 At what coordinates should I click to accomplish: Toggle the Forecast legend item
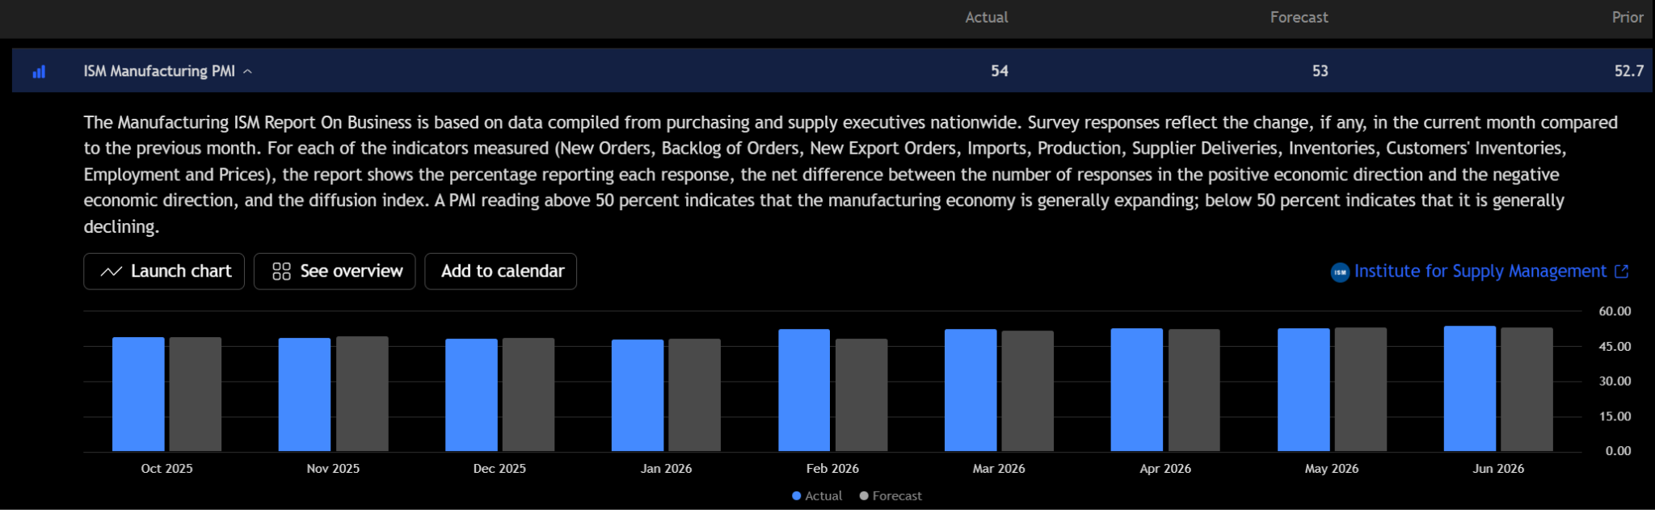coord(891,496)
